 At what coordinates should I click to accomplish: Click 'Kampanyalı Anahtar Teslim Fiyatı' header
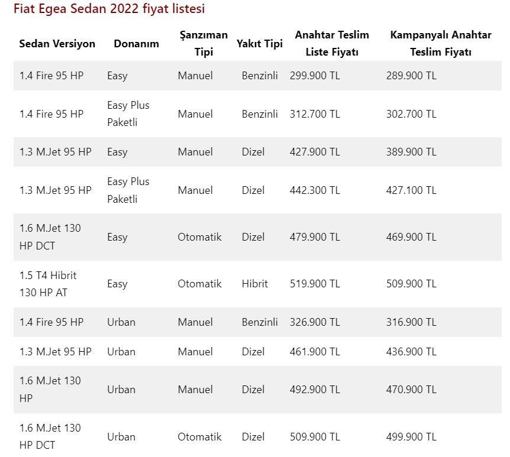coord(441,43)
